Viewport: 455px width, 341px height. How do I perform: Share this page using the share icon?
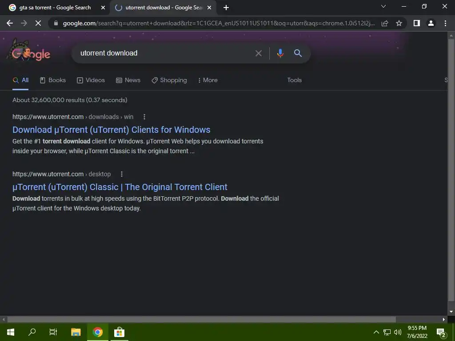(x=385, y=23)
